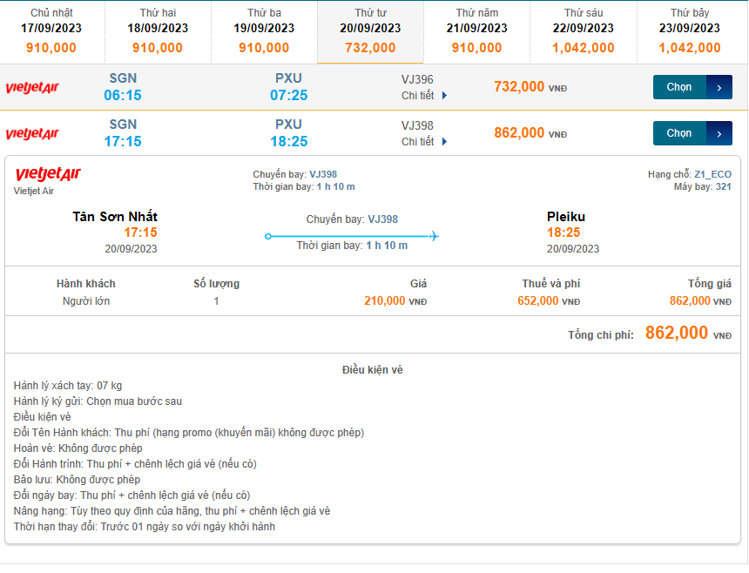Select the Chủ nhật 17/09/2023 date tab
The image size is (749, 573).
51,31
